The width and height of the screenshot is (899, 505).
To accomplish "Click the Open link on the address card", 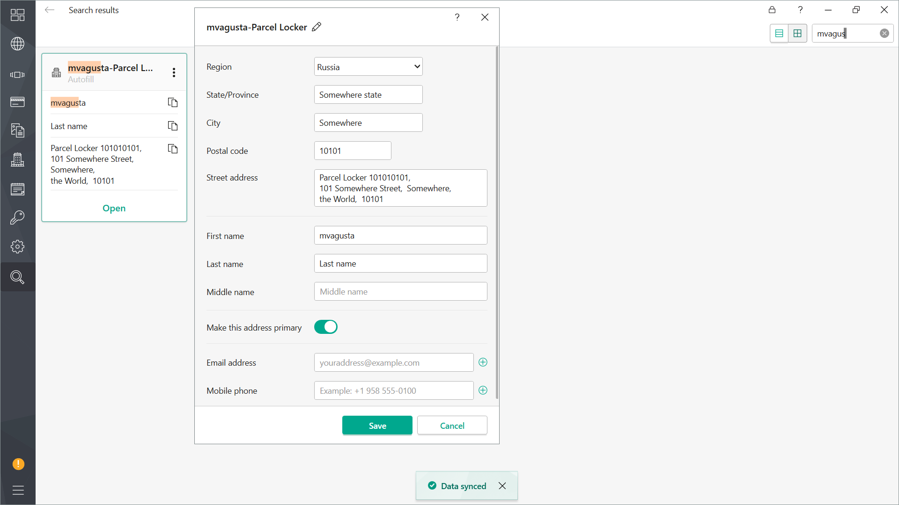I will pos(114,208).
